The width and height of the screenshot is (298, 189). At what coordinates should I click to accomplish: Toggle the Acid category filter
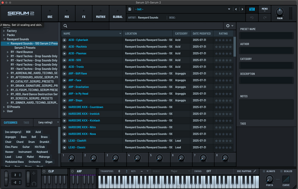tap(38, 132)
